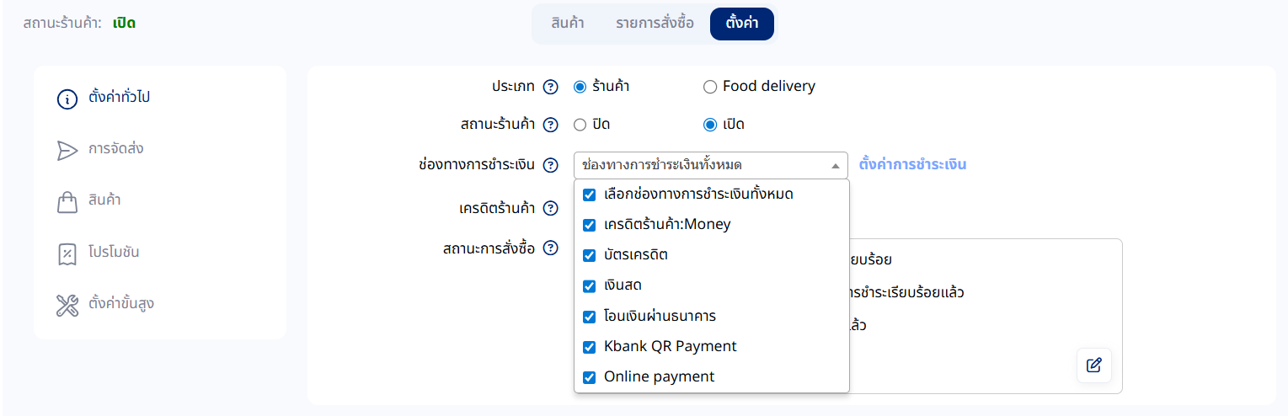Uncheck the เงินสด cash option
1288x416 pixels.
point(590,286)
